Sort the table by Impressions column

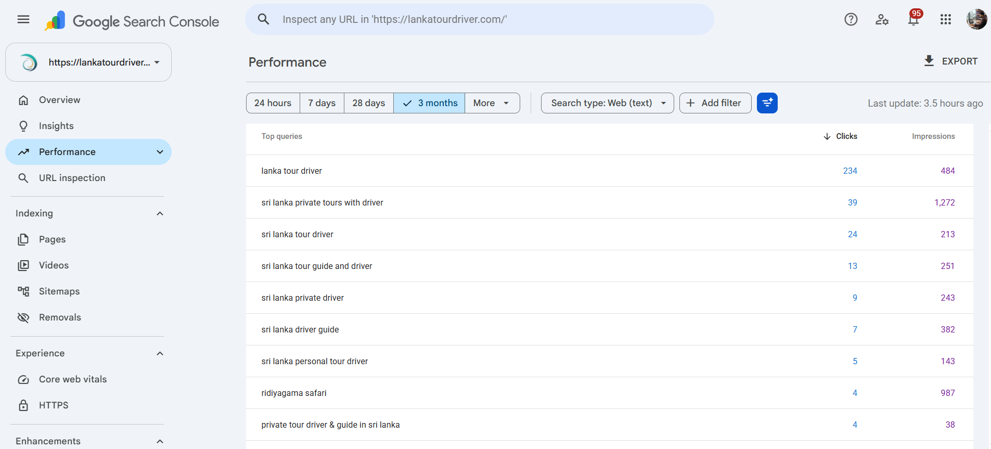[933, 136]
